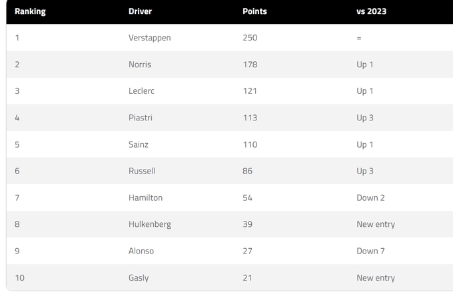Click Verstappen's 250 points value
Screen dimensions: 453x292
pos(250,38)
